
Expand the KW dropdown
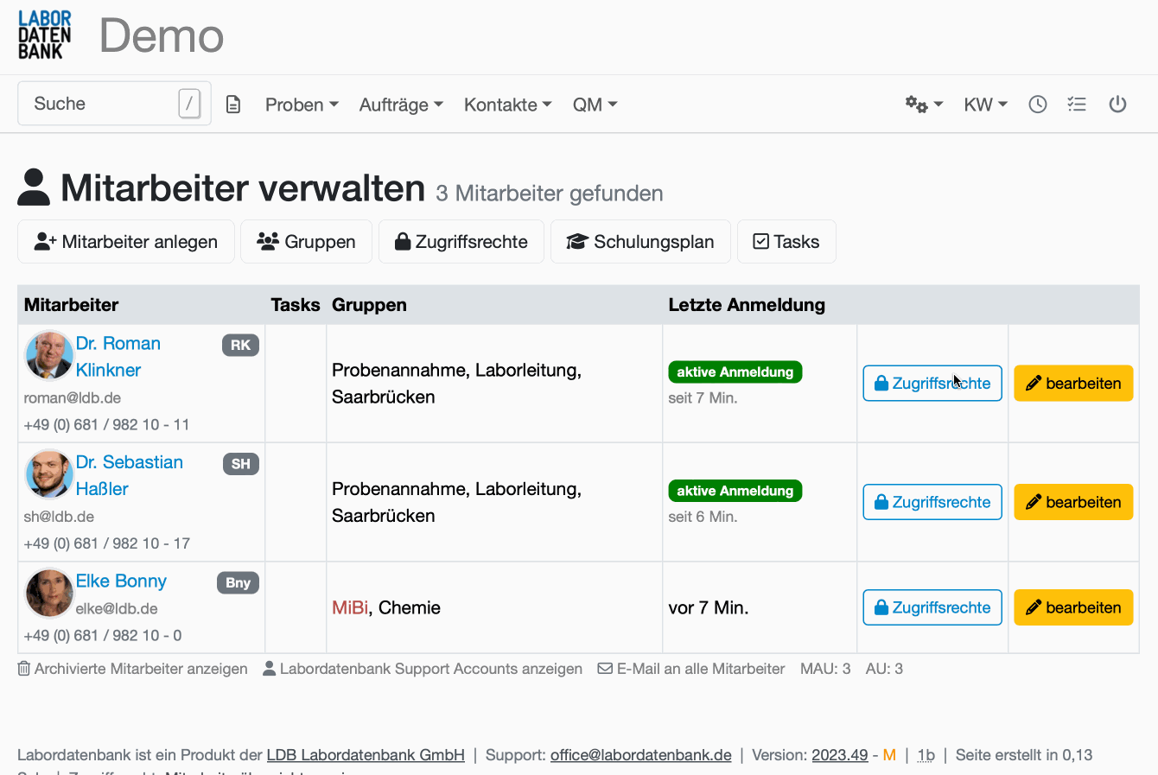(985, 104)
